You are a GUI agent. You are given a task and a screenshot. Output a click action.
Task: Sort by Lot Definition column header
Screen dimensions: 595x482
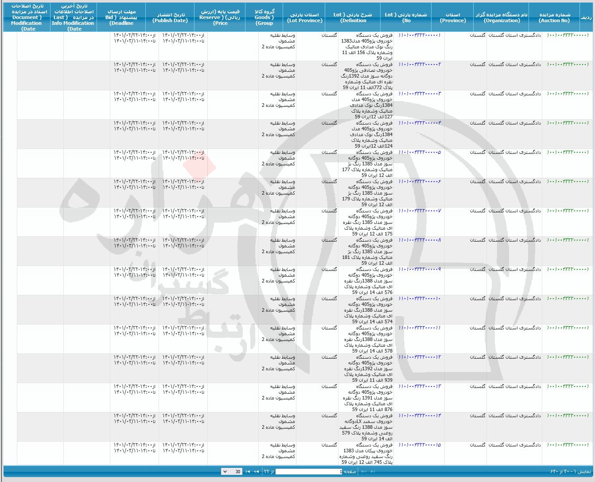(x=353, y=17)
